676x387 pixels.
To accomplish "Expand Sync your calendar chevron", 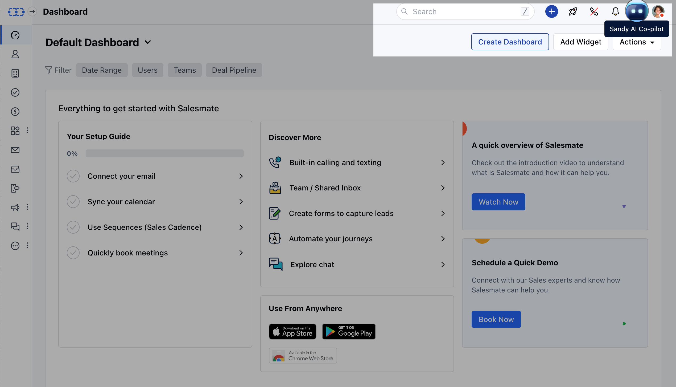I will [241, 202].
